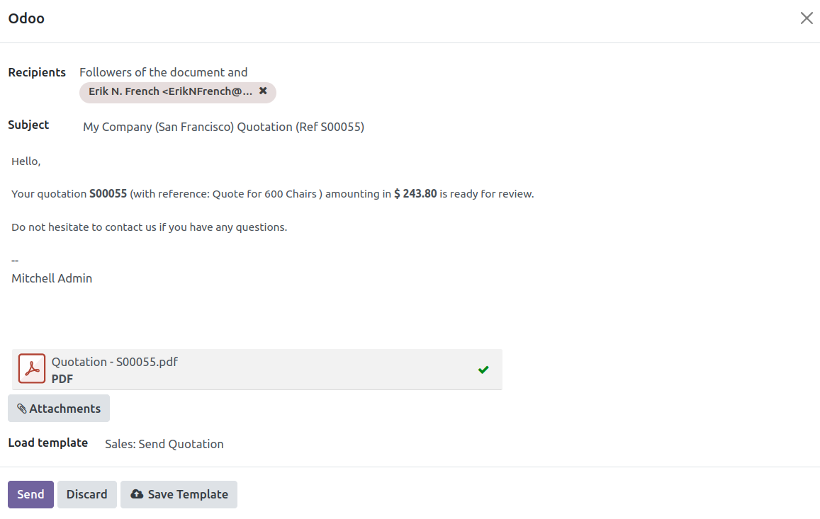Click the green checkmark on attachment

pos(483,370)
